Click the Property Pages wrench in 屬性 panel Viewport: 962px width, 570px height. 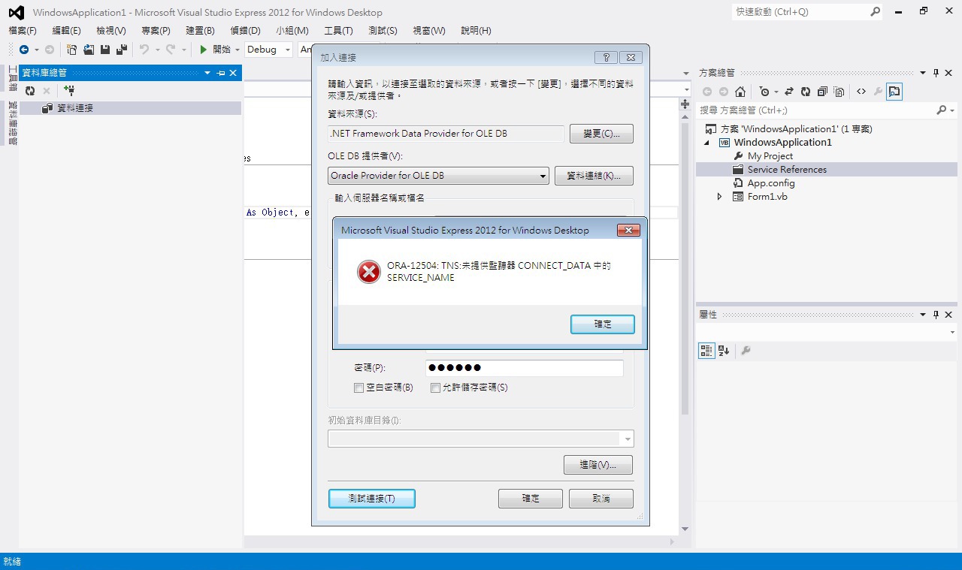click(x=746, y=351)
